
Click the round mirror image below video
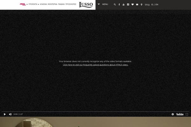pos(34,123)
